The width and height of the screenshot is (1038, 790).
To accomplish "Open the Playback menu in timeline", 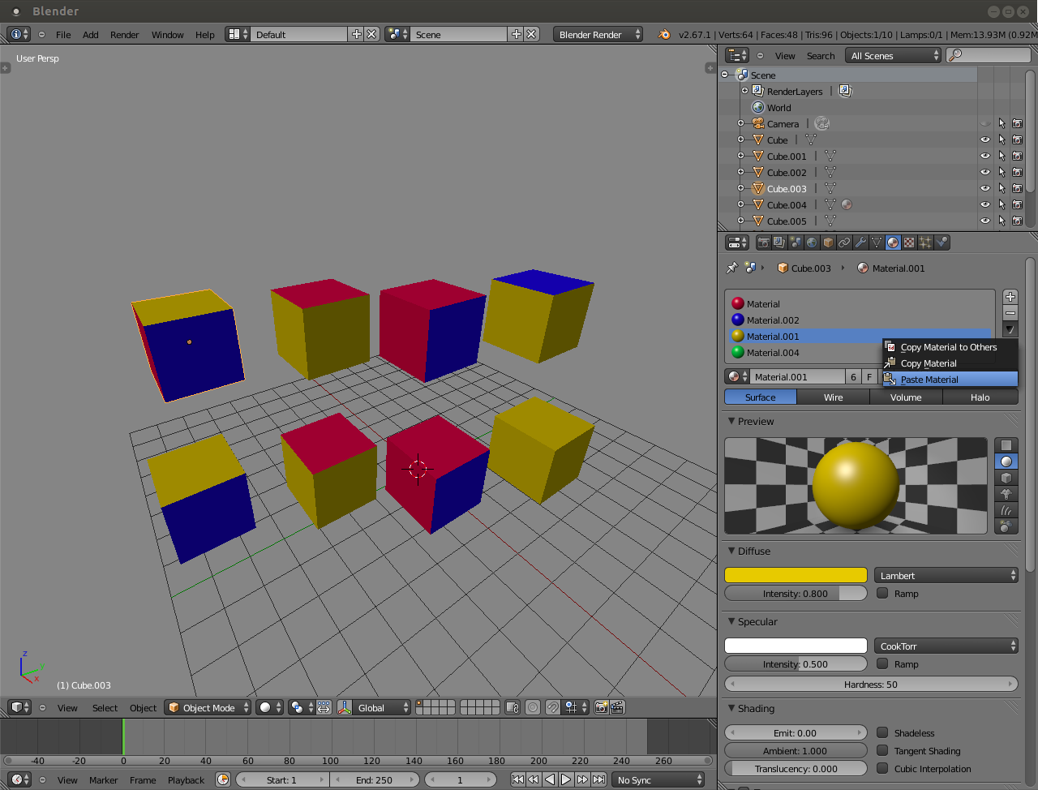I will click(186, 780).
